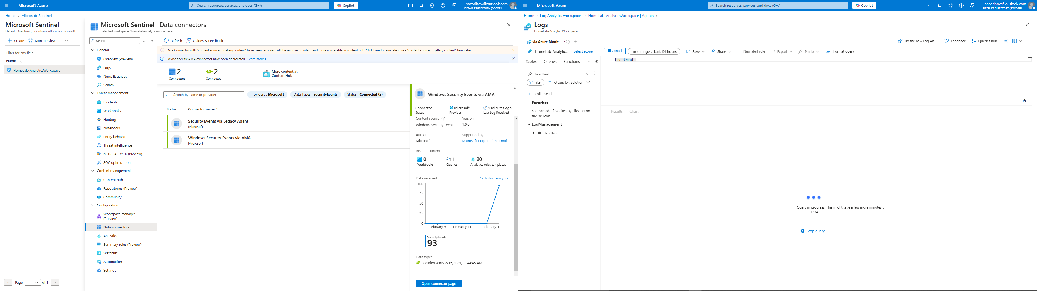
Task: Click the Microsoft Corporation support link
Action: 479,141
